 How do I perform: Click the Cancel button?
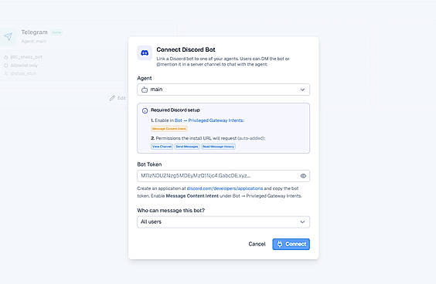257,244
